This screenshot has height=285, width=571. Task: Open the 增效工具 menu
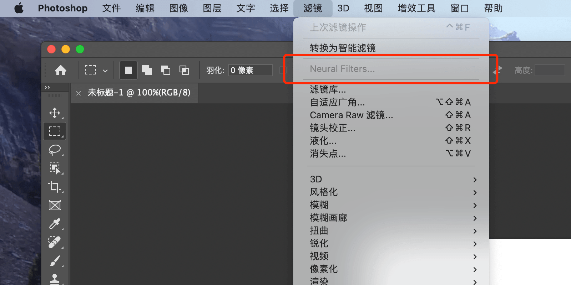417,8
